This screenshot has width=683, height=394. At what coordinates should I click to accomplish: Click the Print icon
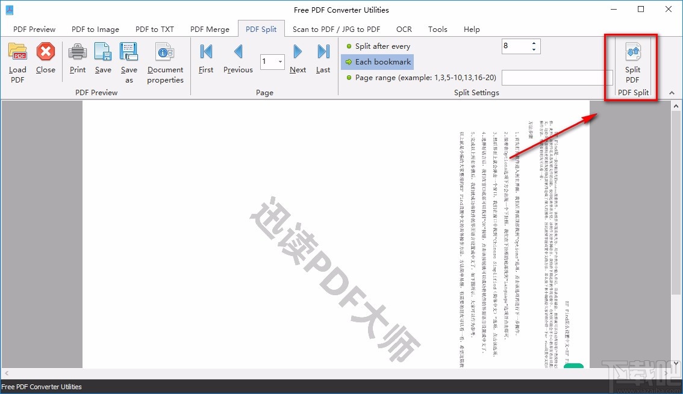tap(78, 51)
